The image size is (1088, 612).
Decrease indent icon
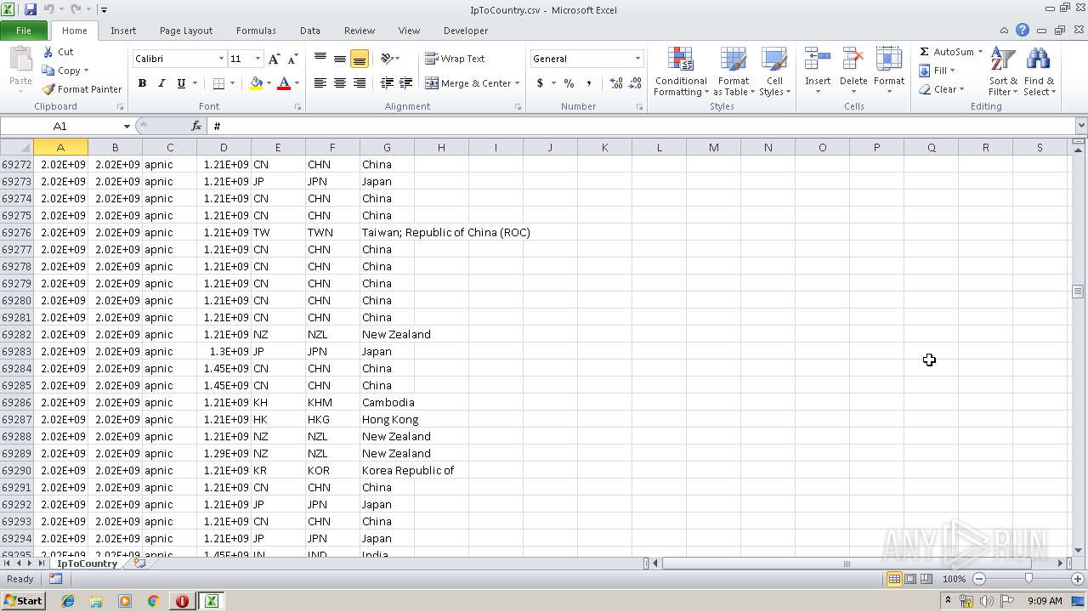tap(387, 83)
